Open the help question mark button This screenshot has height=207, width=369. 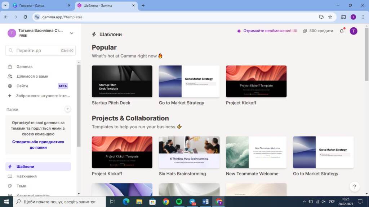tap(355, 187)
